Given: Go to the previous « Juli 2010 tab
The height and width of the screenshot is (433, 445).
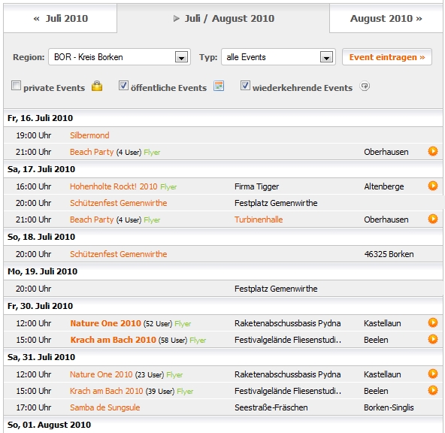Looking at the screenshot, I should click(60, 19).
